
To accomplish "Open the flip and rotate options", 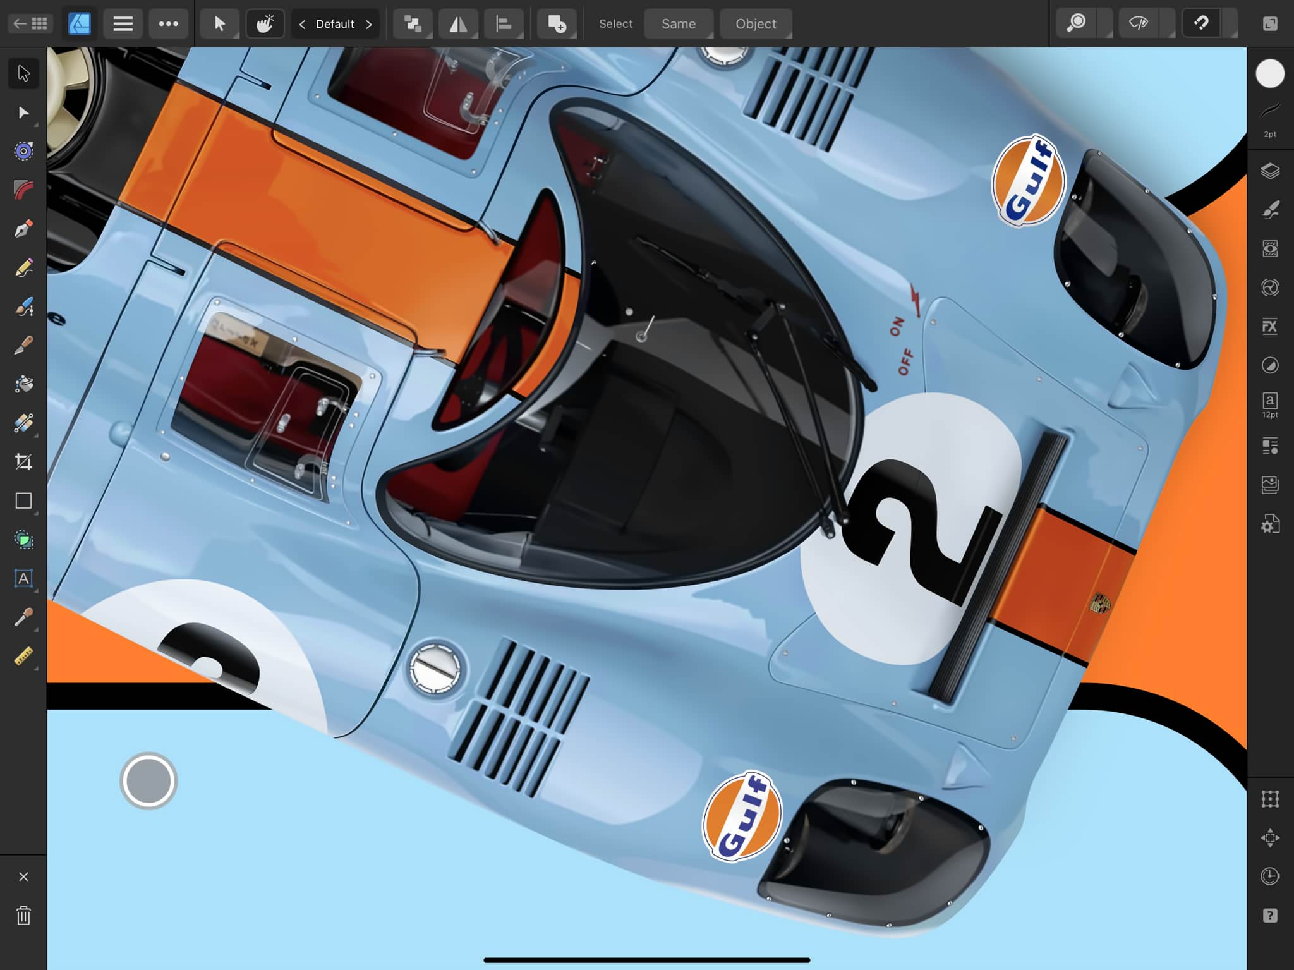I will click(x=458, y=24).
